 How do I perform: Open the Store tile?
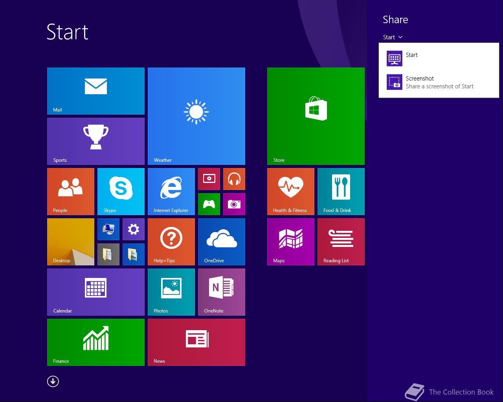click(316, 116)
